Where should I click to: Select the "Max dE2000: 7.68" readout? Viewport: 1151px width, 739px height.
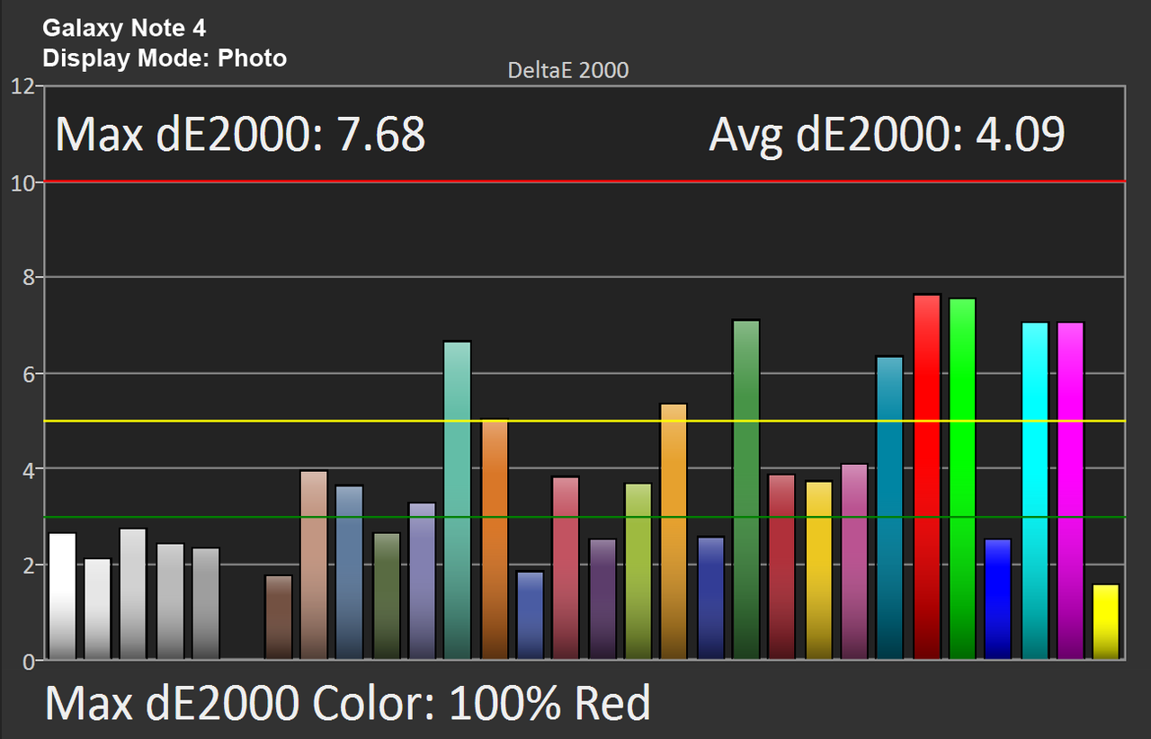(240, 135)
